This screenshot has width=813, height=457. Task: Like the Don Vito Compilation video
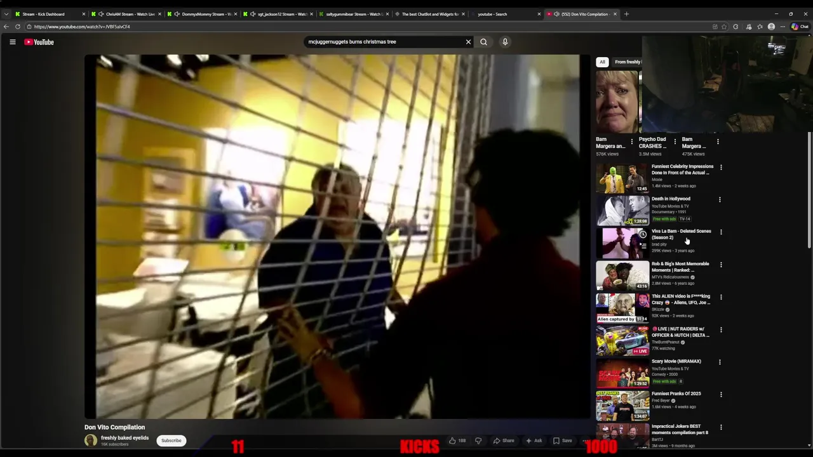click(457, 440)
